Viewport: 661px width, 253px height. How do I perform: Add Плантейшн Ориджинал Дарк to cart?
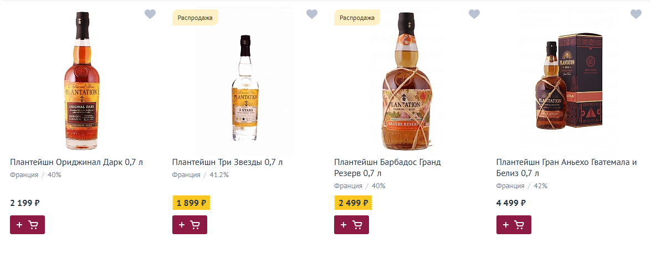tap(27, 225)
